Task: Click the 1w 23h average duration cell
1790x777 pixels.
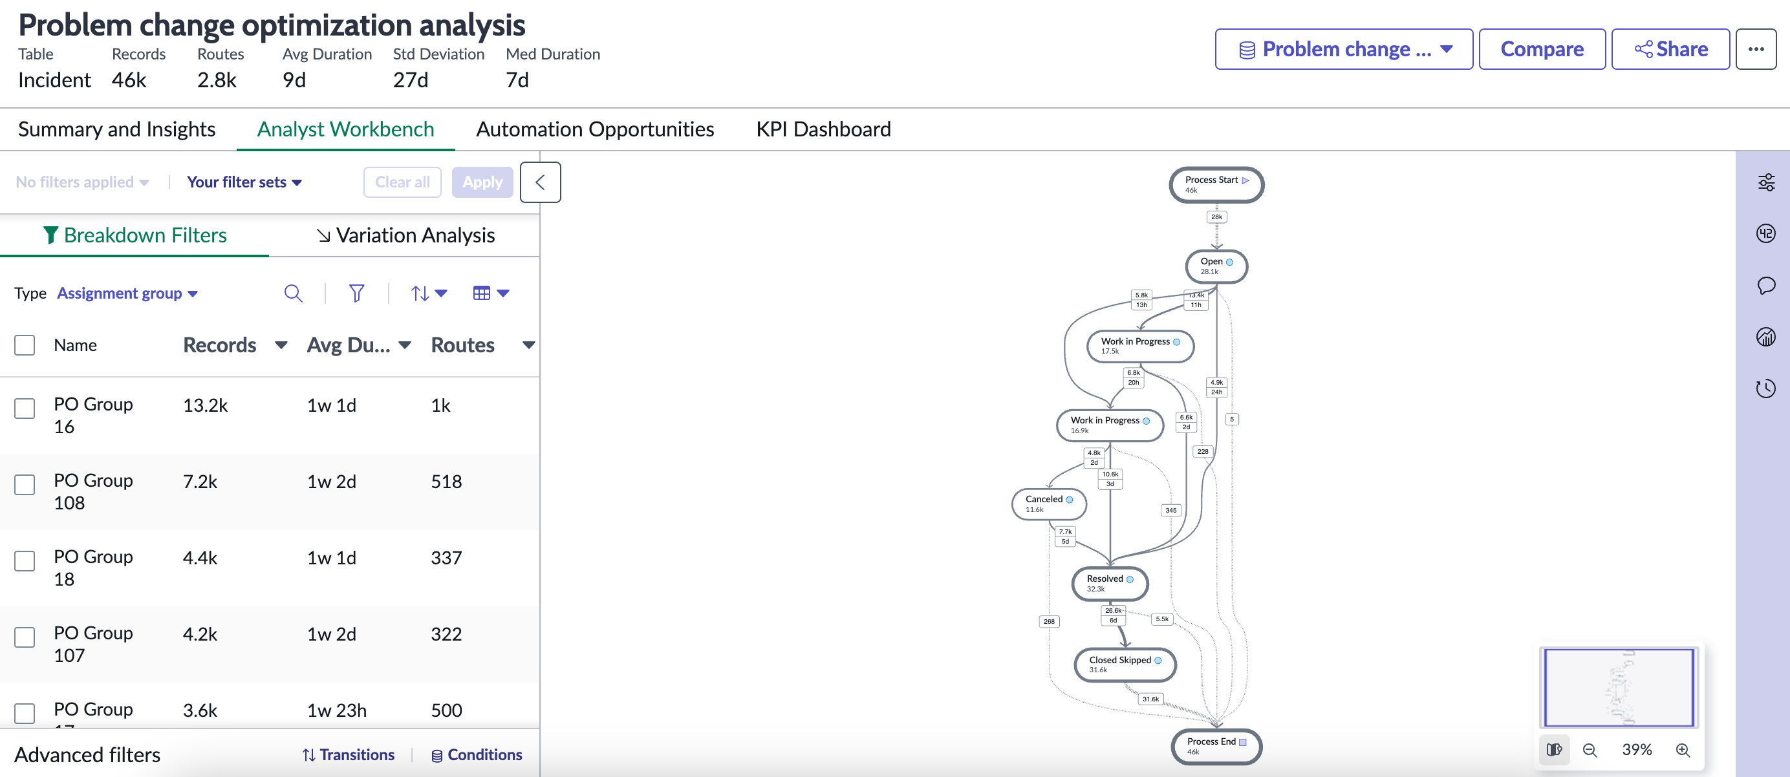Action: 336,710
